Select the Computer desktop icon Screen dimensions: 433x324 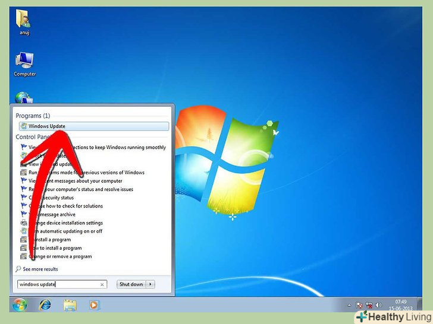click(x=24, y=65)
